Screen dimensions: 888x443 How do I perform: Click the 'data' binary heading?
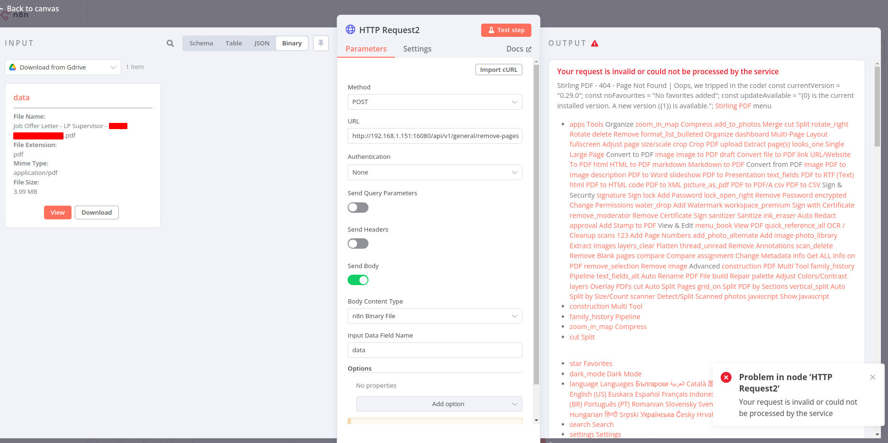point(21,97)
